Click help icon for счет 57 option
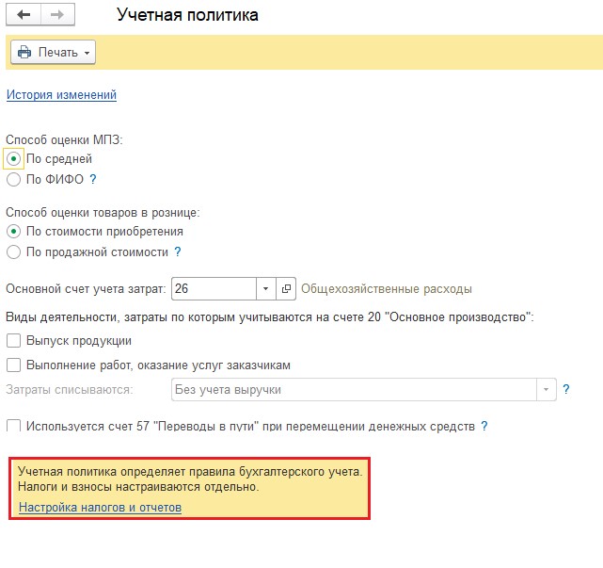This screenshot has width=603, height=568. (x=484, y=427)
